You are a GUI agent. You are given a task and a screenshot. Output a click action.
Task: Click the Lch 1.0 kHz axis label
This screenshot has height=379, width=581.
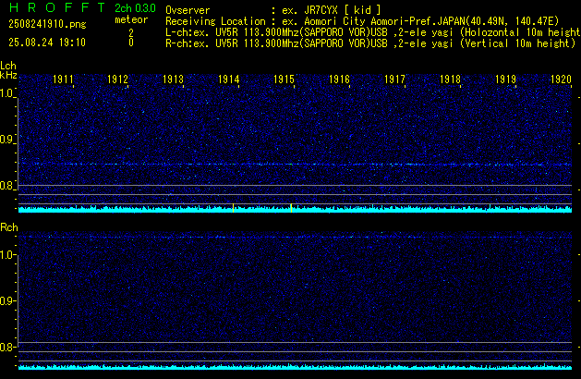point(6,93)
